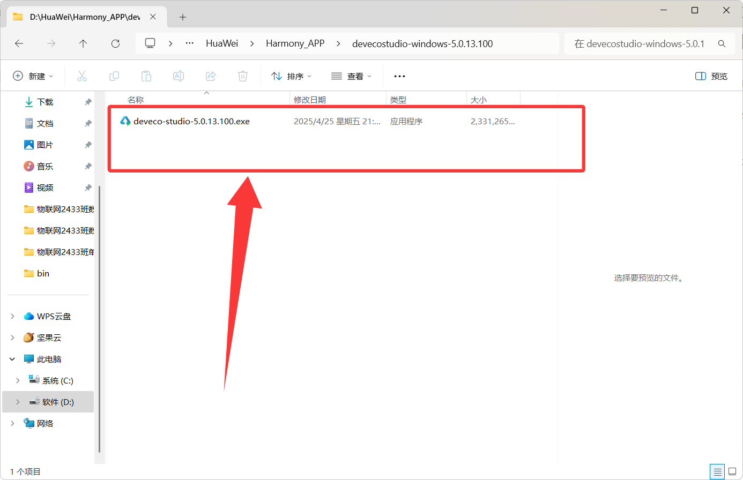Image resolution: width=743 pixels, height=480 pixels.
Task: Navigate to Harmony_APP breadcrumb folder
Action: (295, 43)
